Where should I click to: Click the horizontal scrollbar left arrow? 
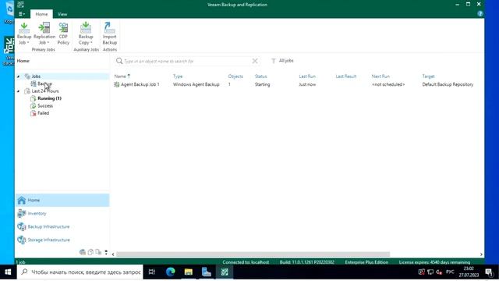coord(113,254)
